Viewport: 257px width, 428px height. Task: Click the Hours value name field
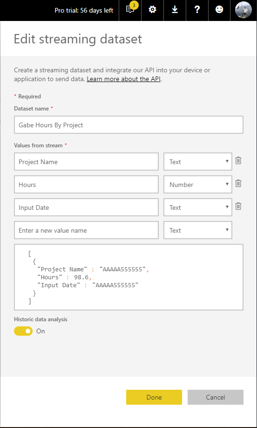tap(86, 185)
